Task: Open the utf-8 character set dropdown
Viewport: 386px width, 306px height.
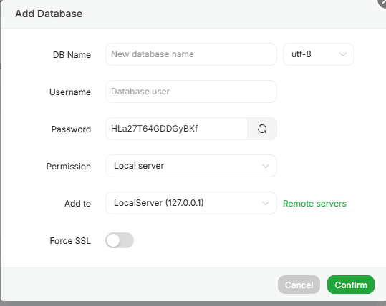Action: (x=319, y=54)
